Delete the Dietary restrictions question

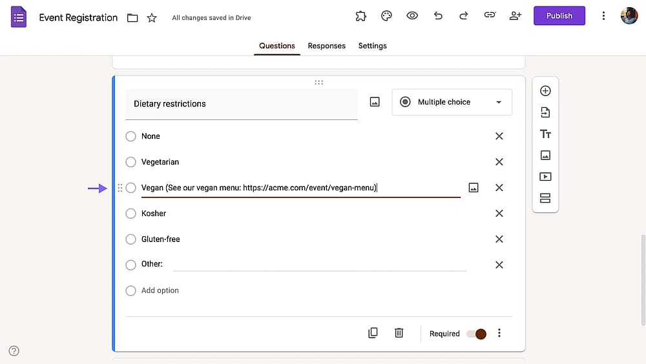(x=399, y=333)
